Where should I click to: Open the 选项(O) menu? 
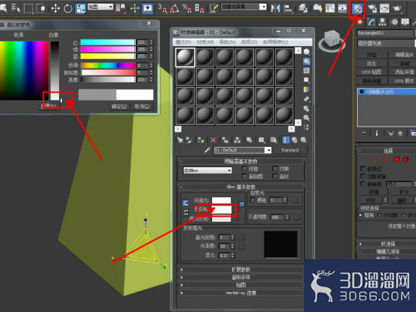point(249,42)
